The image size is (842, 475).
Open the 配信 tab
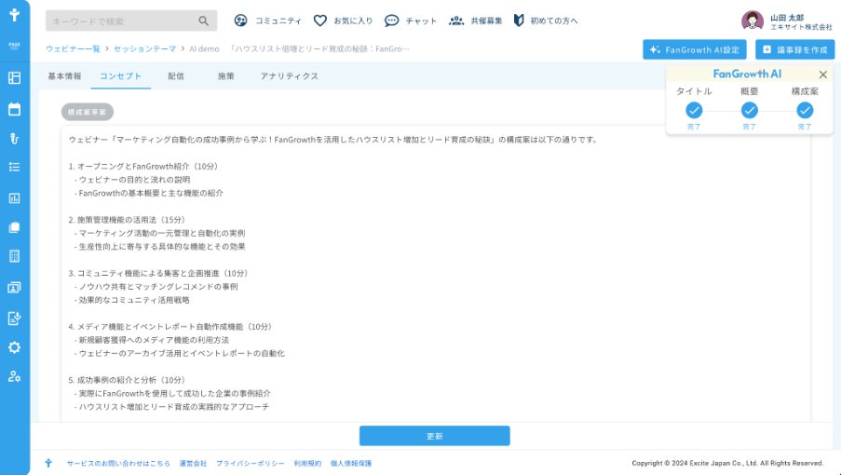(176, 76)
